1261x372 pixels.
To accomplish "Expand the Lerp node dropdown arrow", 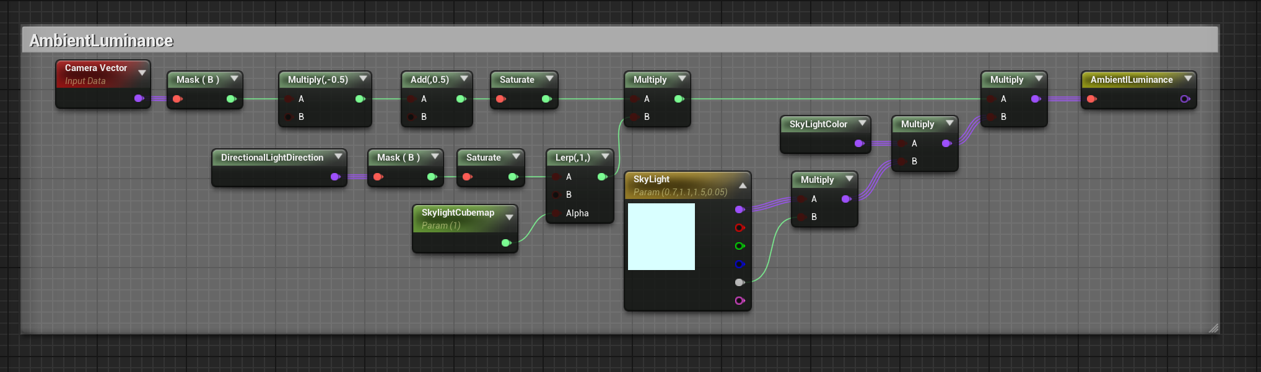I will coord(604,157).
